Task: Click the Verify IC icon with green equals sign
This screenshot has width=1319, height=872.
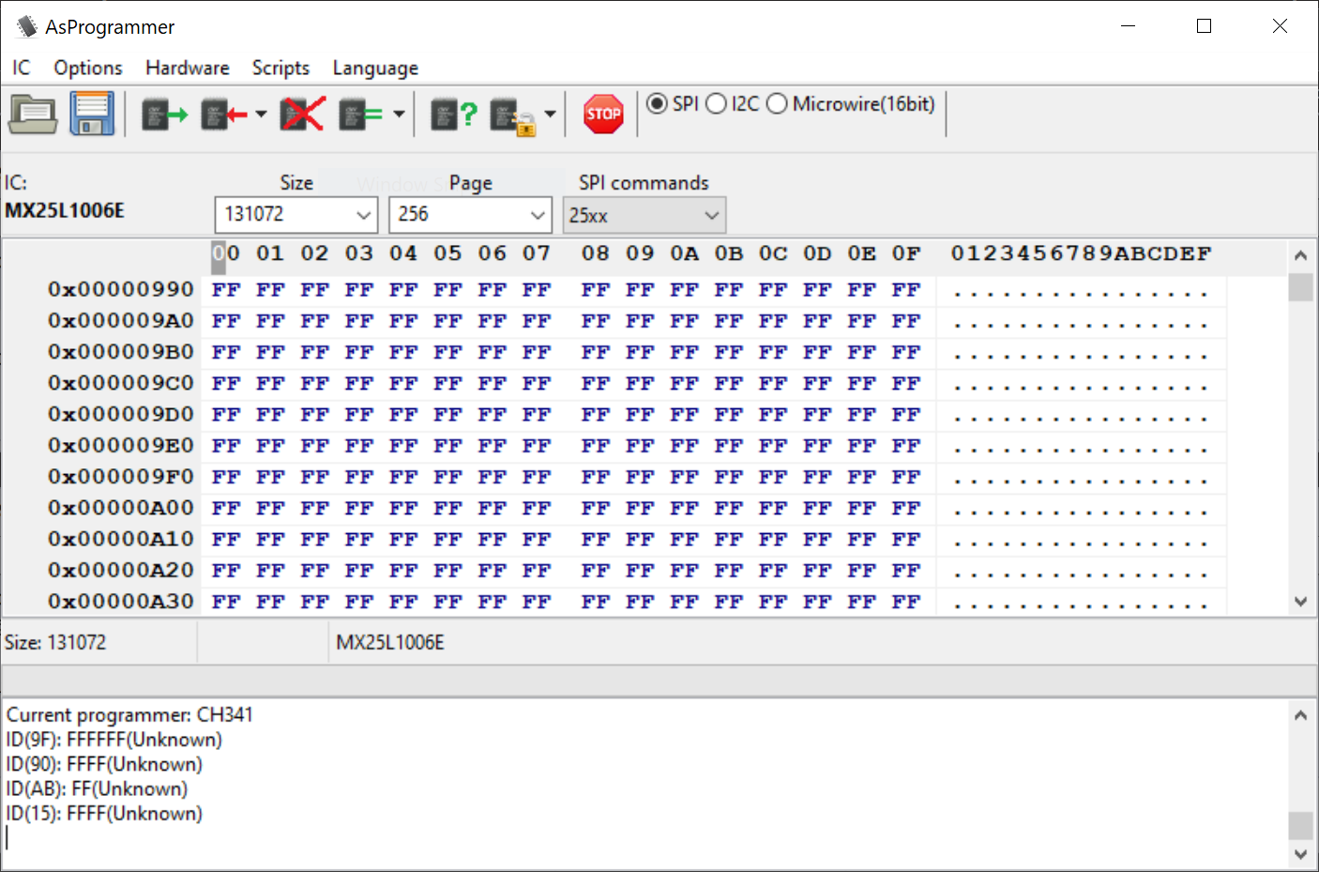Action: tap(361, 115)
